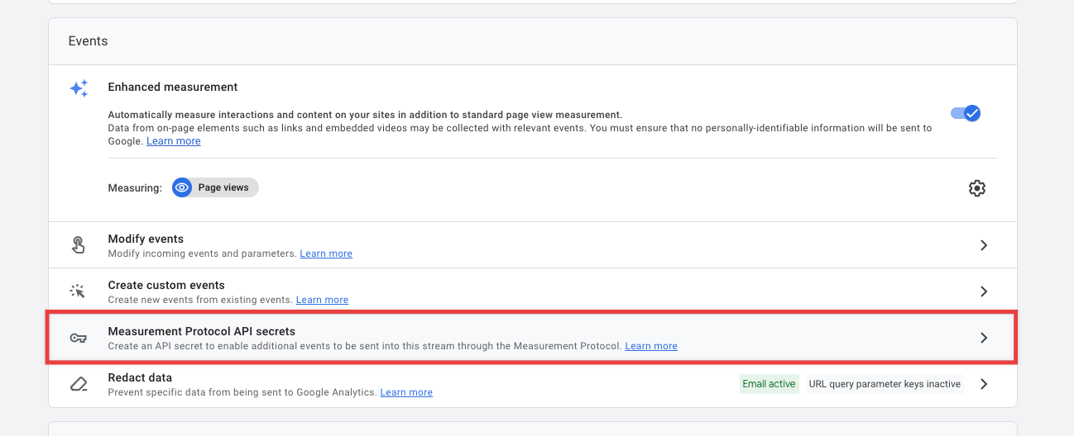Click URL query parameter keys inactive badge
Viewport: 1074px width, 436px height.
(x=885, y=384)
